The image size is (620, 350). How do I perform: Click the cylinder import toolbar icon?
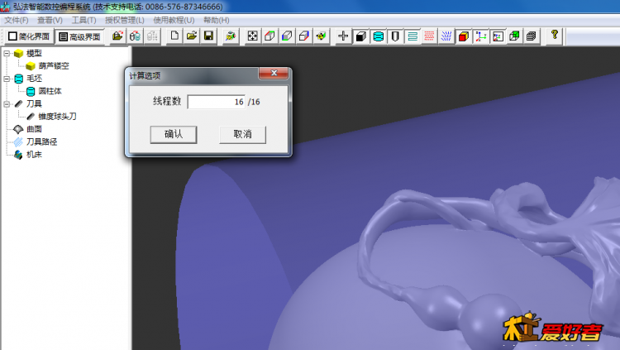point(135,36)
